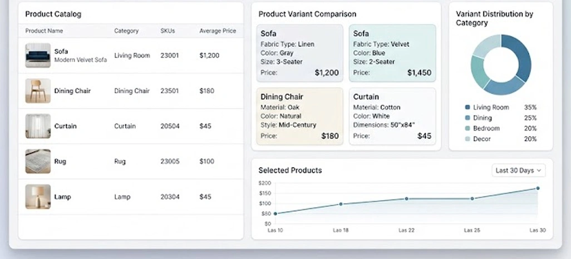Click SKU value 20304

170,197
